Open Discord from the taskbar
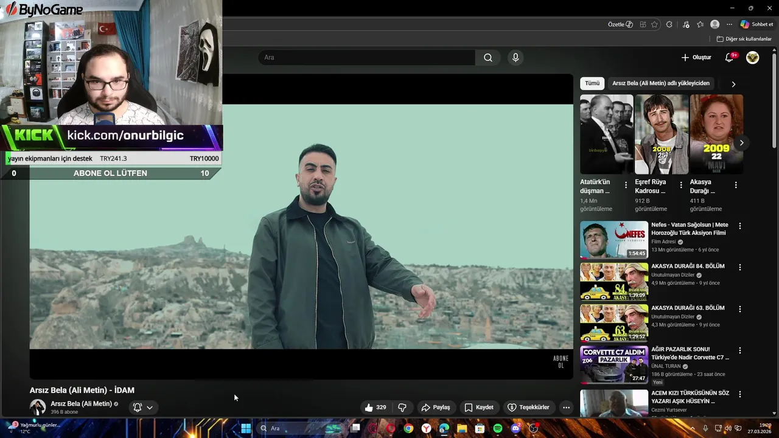 515,428
